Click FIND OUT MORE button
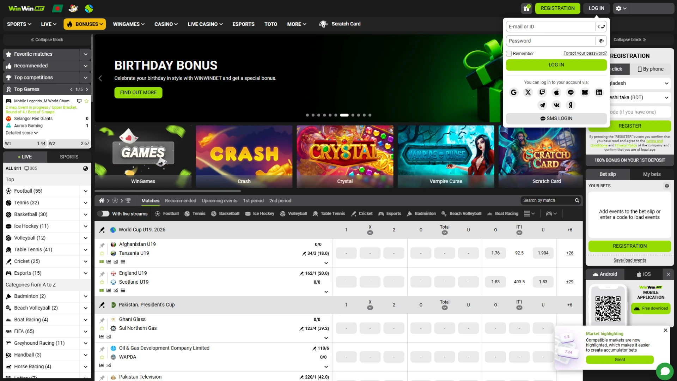The width and height of the screenshot is (677, 381). coord(138,93)
